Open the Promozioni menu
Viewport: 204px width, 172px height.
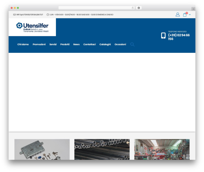(39, 44)
